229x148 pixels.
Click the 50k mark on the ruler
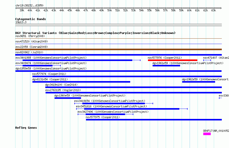[110, 10]
